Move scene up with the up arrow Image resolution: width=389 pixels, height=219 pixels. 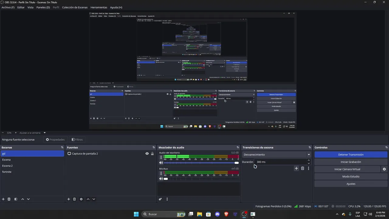click(22, 199)
